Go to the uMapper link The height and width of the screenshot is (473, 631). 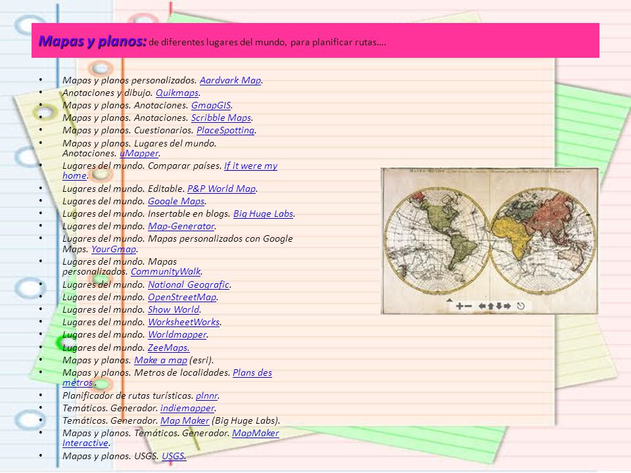139,153
